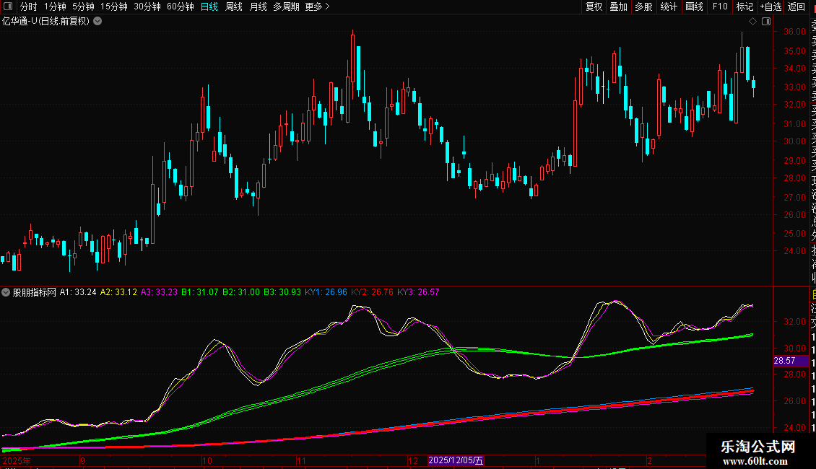Switch to the 周线 weekly period
The height and width of the screenshot is (469, 816).
234,7
